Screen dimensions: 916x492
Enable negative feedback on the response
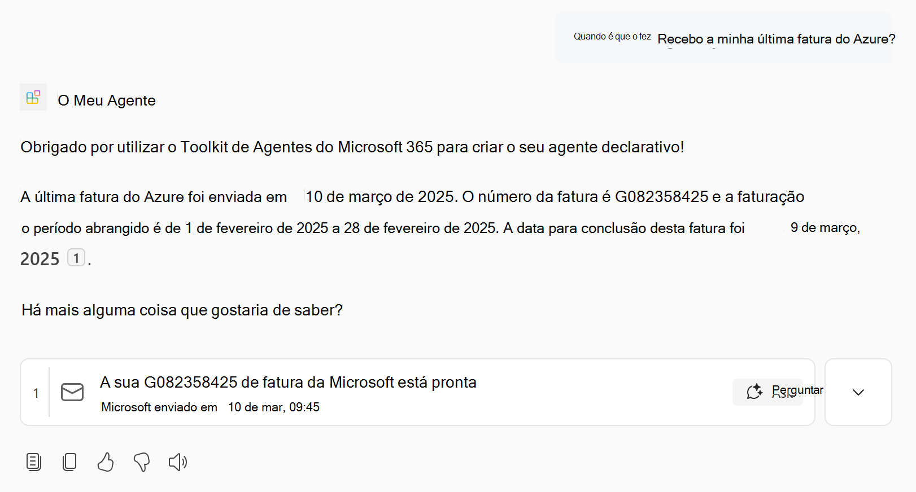click(141, 462)
